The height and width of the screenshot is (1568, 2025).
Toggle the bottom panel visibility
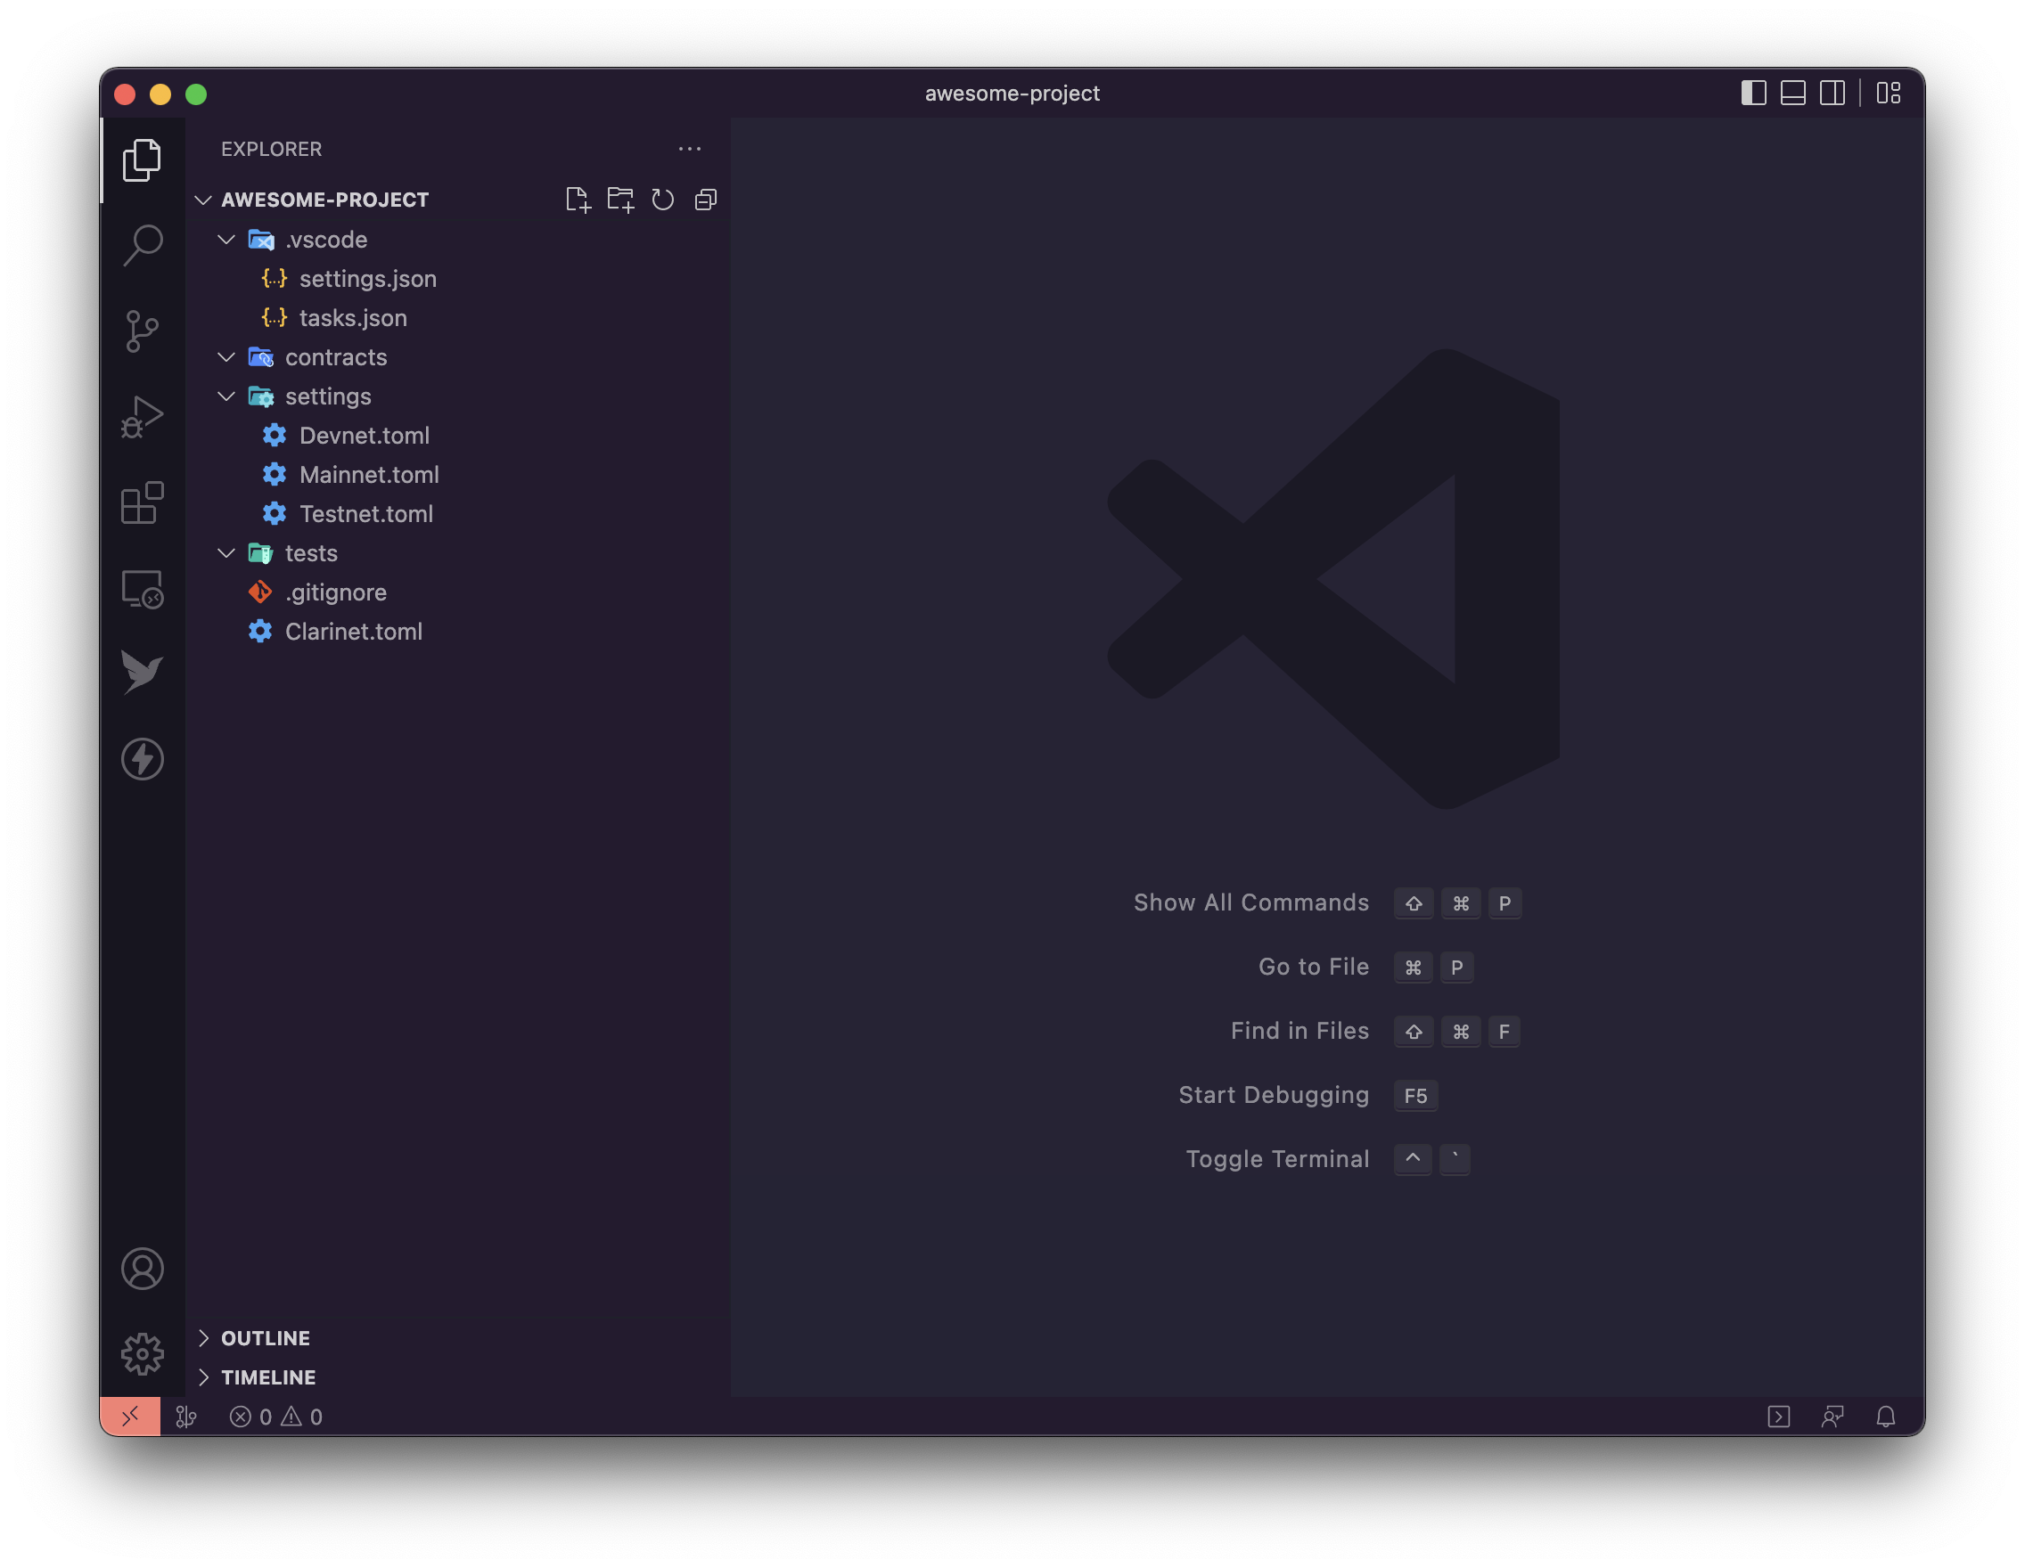click(x=1793, y=94)
